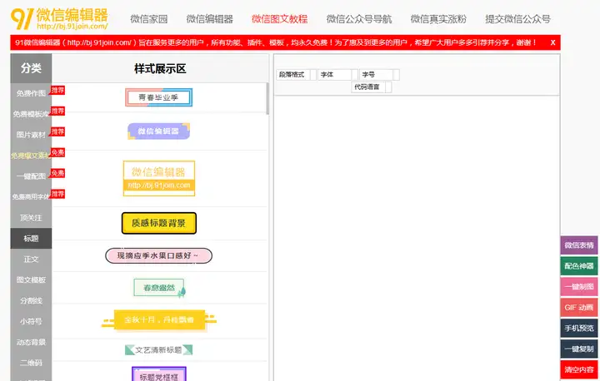Select 免费模板库 category in sidebar
This screenshot has height=381, width=600.
click(x=31, y=114)
